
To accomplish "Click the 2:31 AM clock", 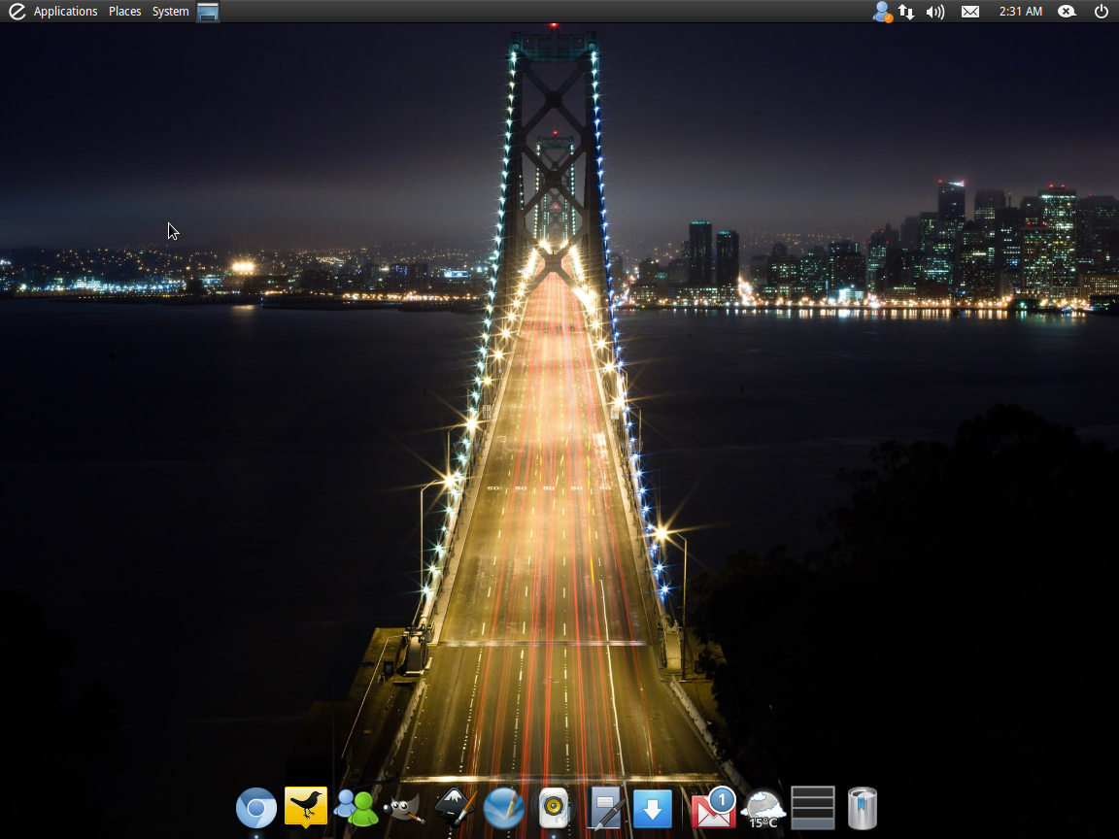I will tap(1021, 12).
